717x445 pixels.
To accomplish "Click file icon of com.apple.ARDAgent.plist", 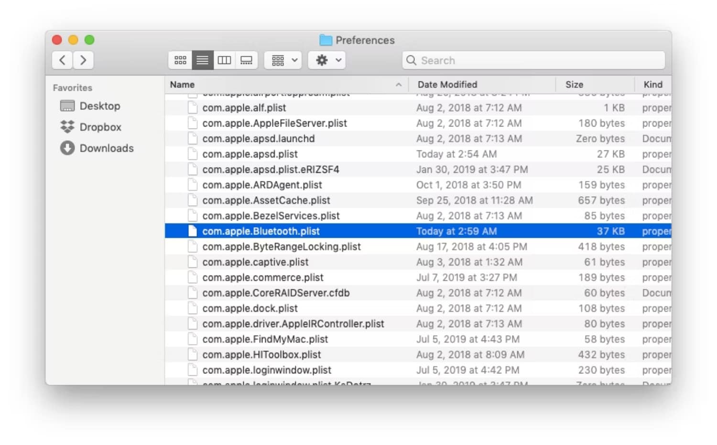I will pyautogui.click(x=193, y=185).
